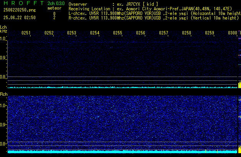Select the timestamp '25.06.22 02:50'
This screenshot has width=241, height=157.
point(20,18)
